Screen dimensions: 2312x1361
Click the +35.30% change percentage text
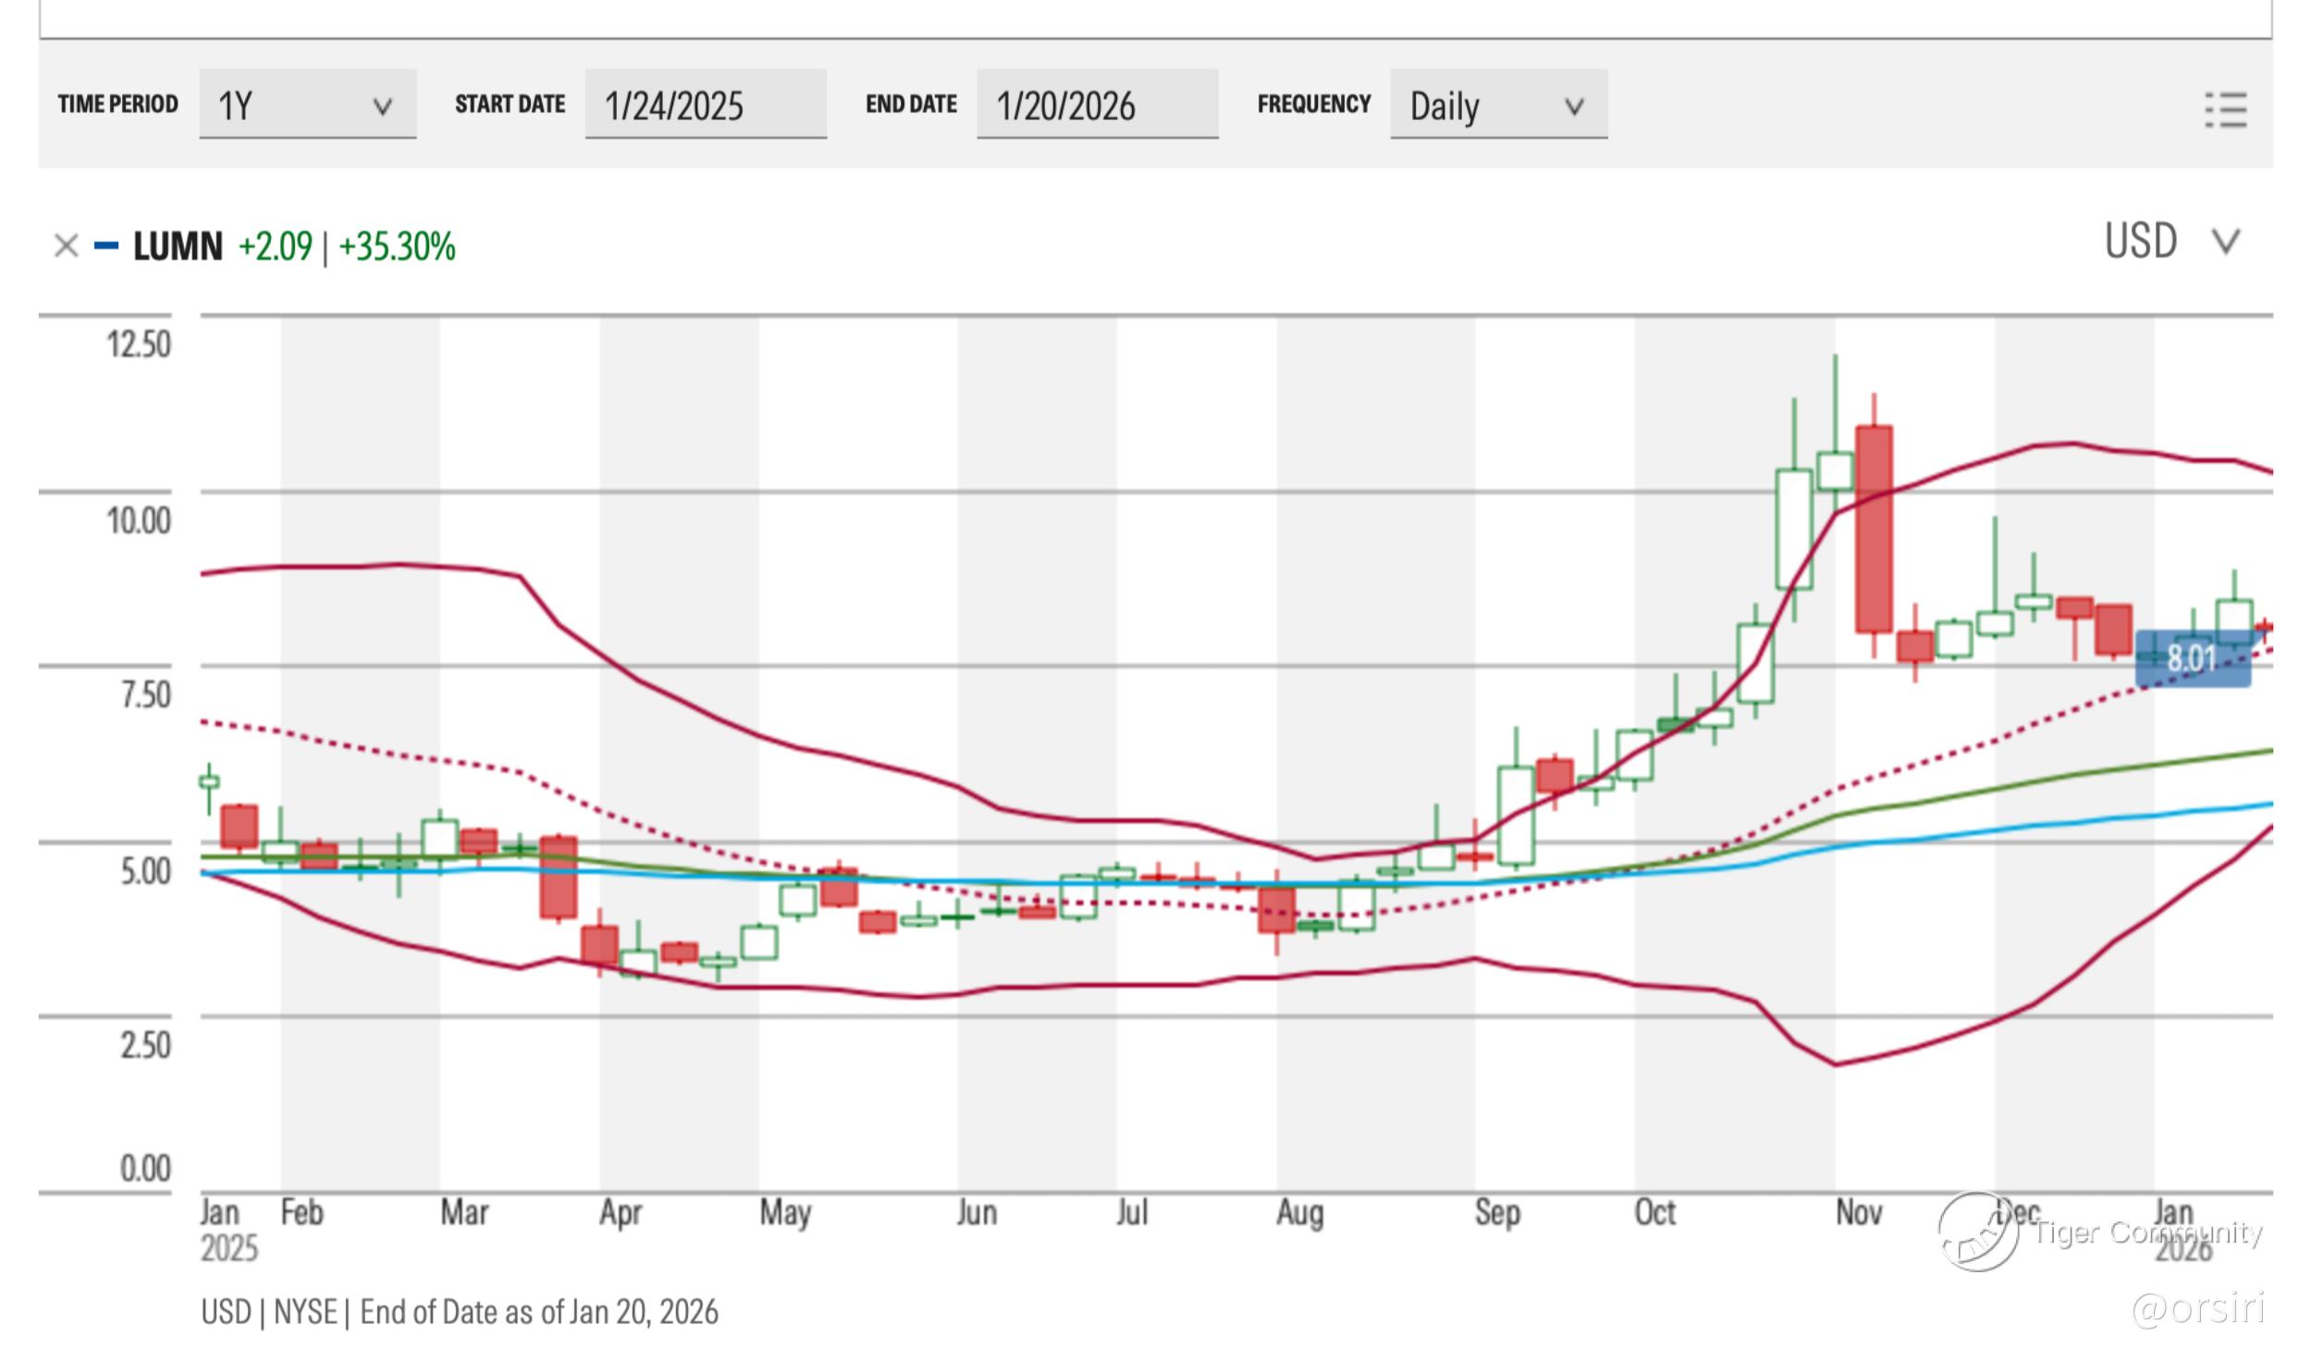tap(397, 247)
